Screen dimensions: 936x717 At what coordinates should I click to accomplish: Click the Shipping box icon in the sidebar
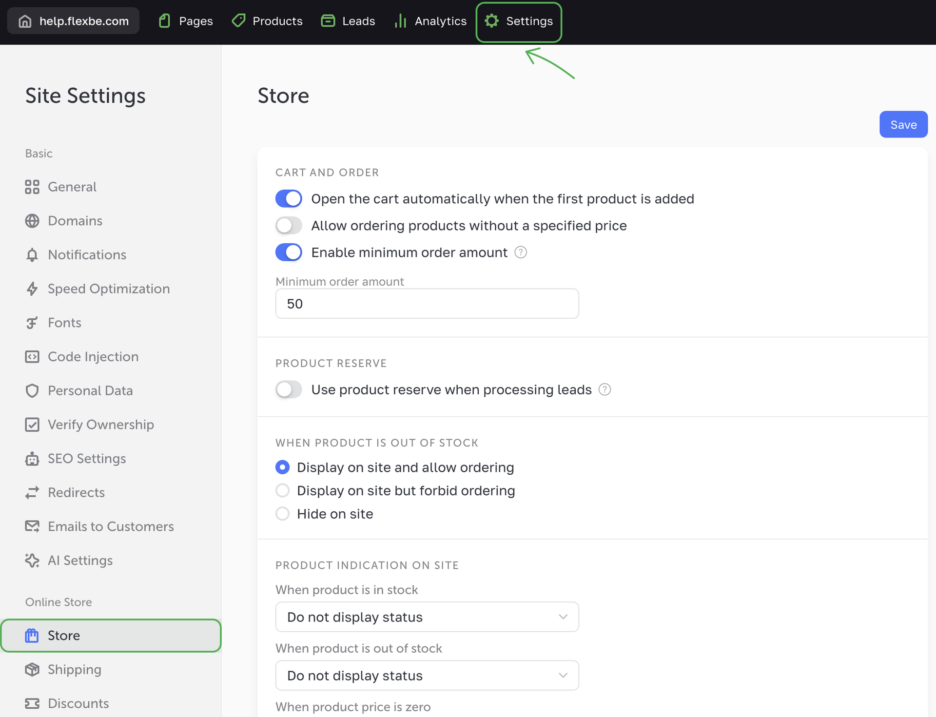pos(32,670)
